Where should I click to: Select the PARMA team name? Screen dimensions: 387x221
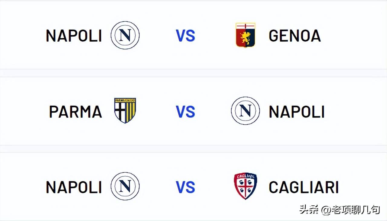(75, 112)
